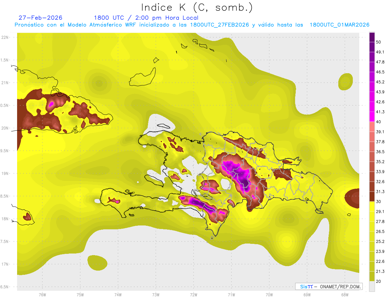
Task: Click the 68W longitude axis label
Action: pos(344,294)
